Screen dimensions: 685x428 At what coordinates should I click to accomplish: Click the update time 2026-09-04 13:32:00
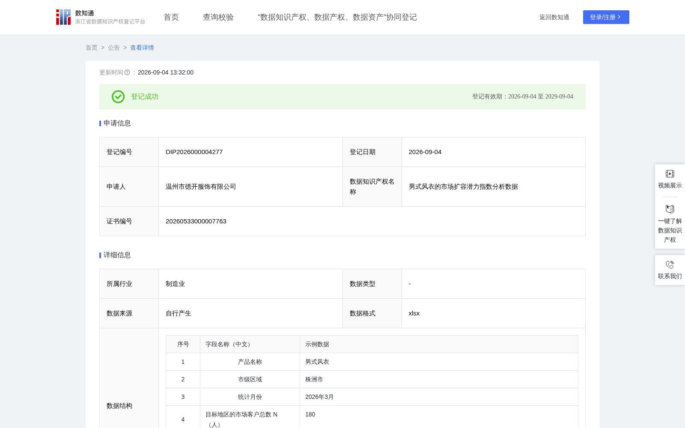point(166,73)
